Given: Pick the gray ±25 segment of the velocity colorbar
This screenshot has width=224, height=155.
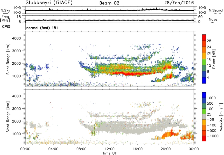Looking at the screenshot, I should coord(204,117).
